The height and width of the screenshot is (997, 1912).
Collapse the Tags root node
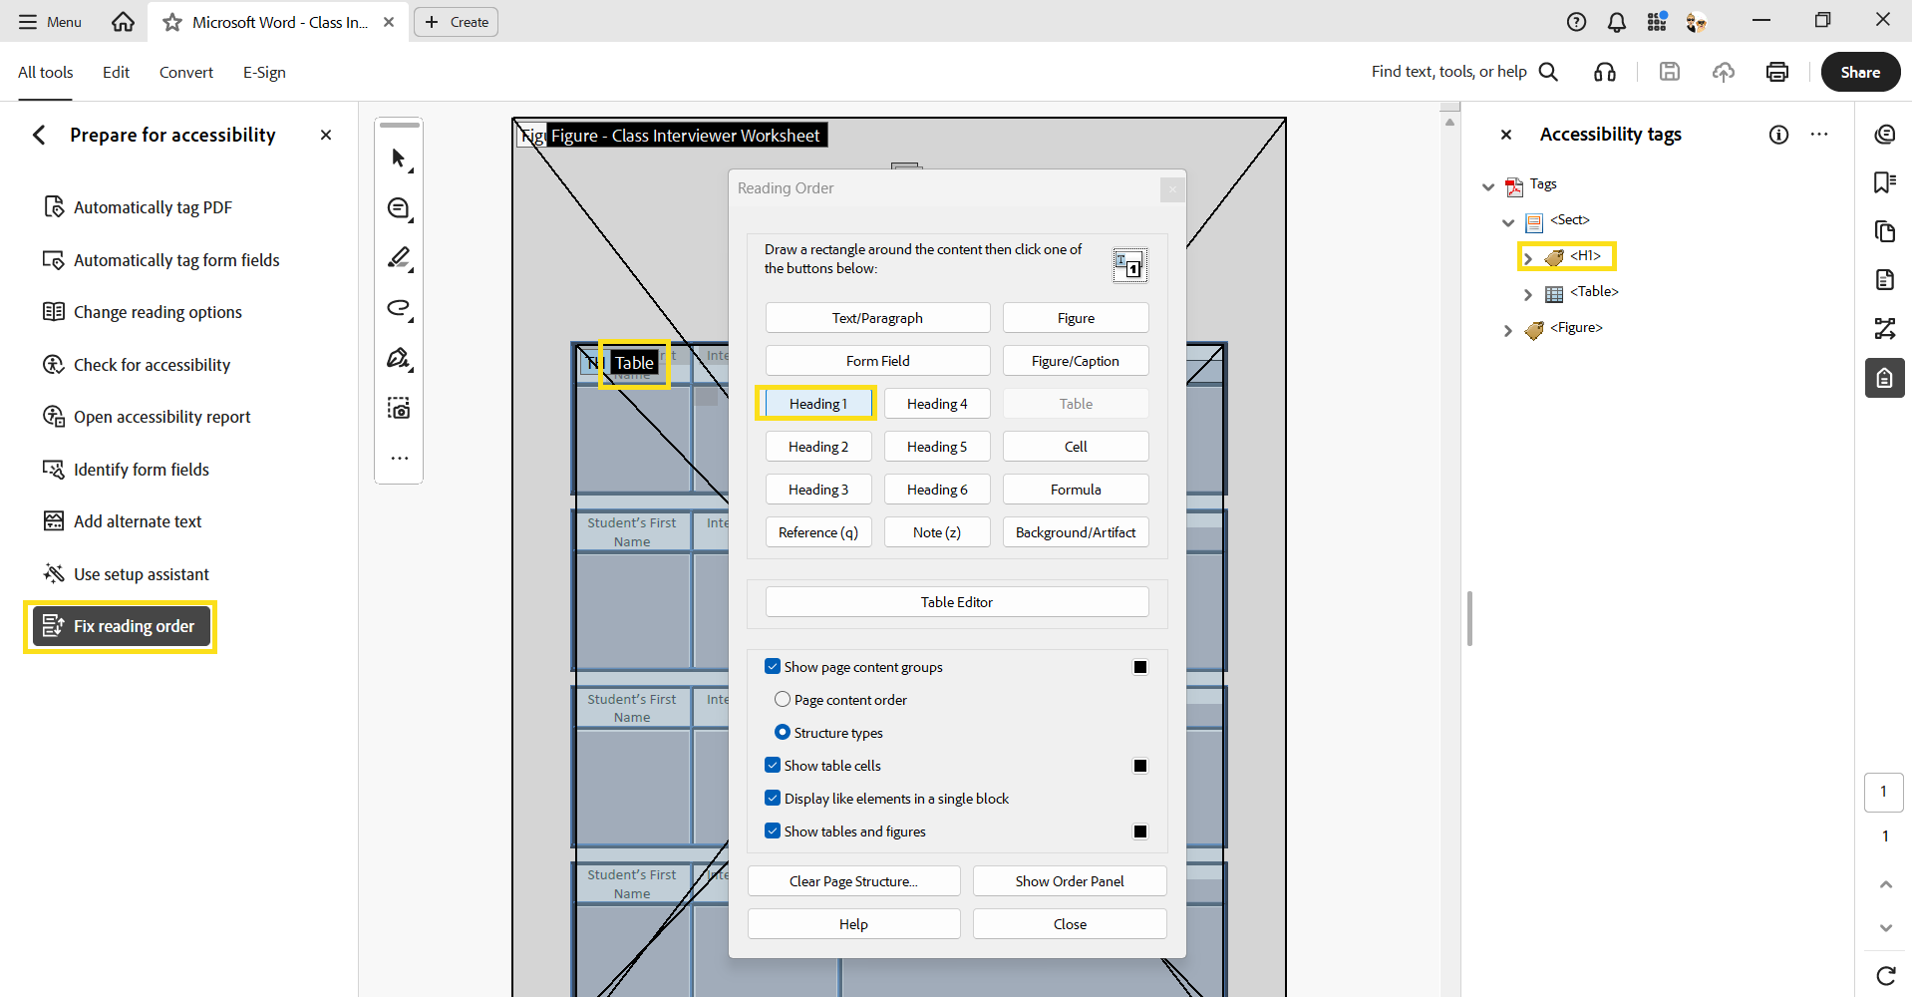pyautogui.click(x=1488, y=186)
